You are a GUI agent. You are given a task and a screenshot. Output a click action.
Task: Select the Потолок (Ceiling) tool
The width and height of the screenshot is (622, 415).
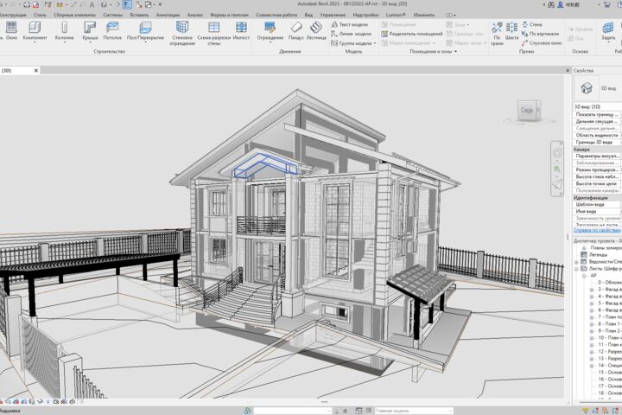point(112,30)
